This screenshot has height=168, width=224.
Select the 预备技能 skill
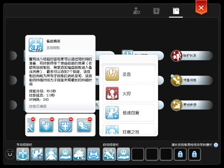191,80
